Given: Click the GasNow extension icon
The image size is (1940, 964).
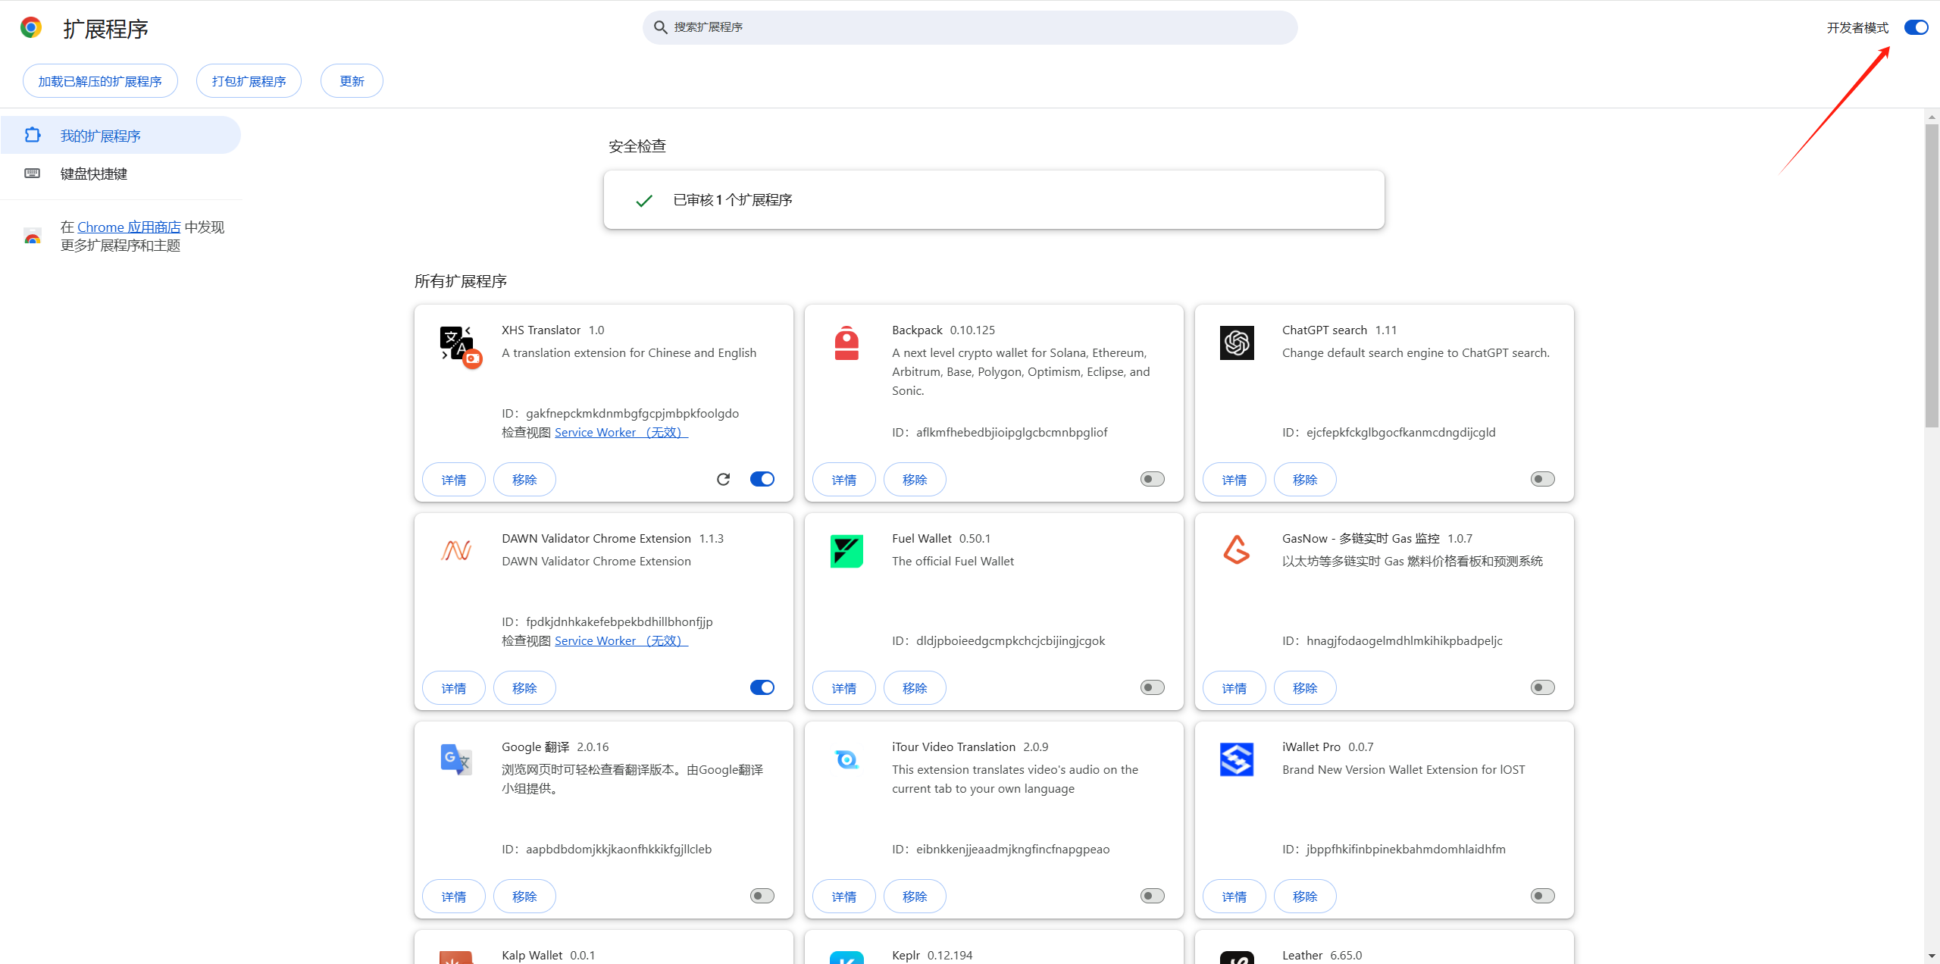Looking at the screenshot, I should [x=1237, y=550].
